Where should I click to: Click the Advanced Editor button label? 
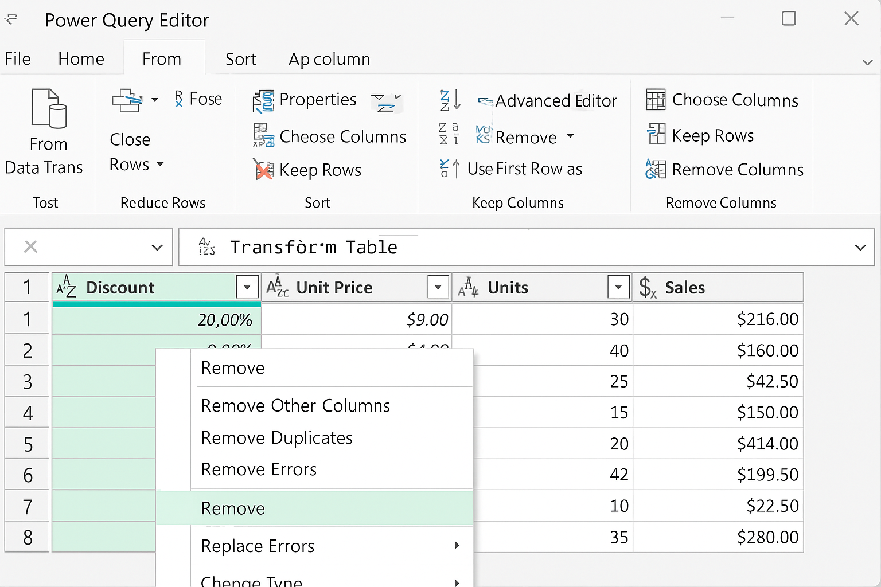pyautogui.click(x=556, y=101)
